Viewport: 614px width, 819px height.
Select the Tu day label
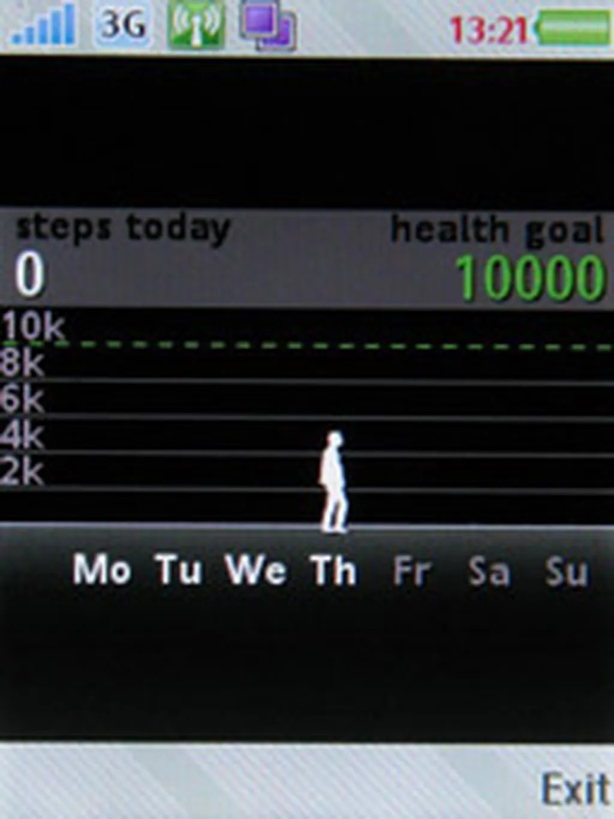coord(178,569)
